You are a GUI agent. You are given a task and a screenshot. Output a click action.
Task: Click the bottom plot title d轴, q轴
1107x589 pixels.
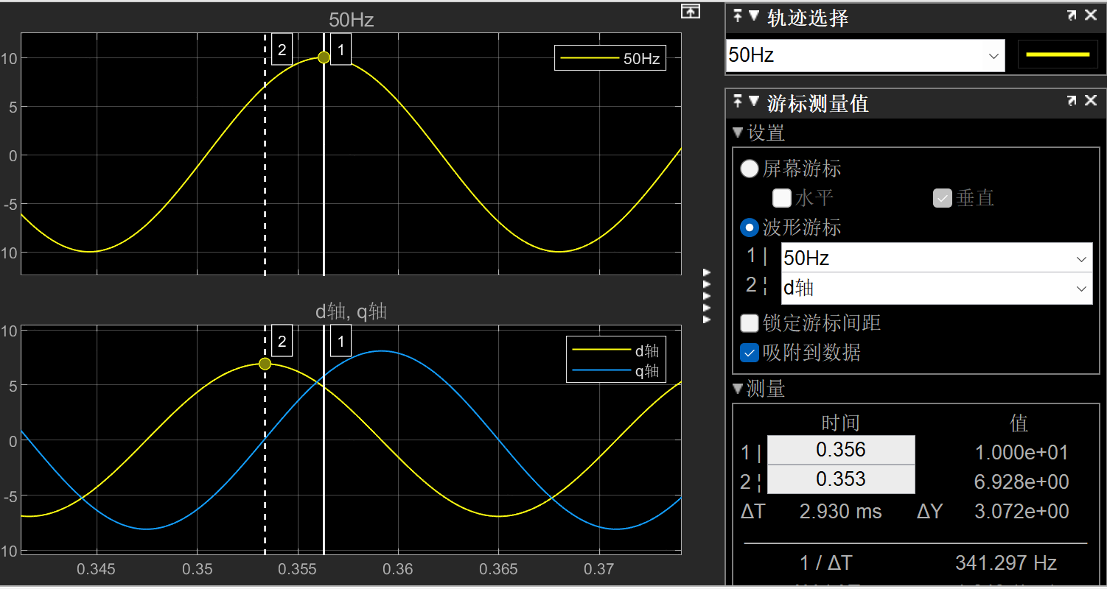click(352, 311)
